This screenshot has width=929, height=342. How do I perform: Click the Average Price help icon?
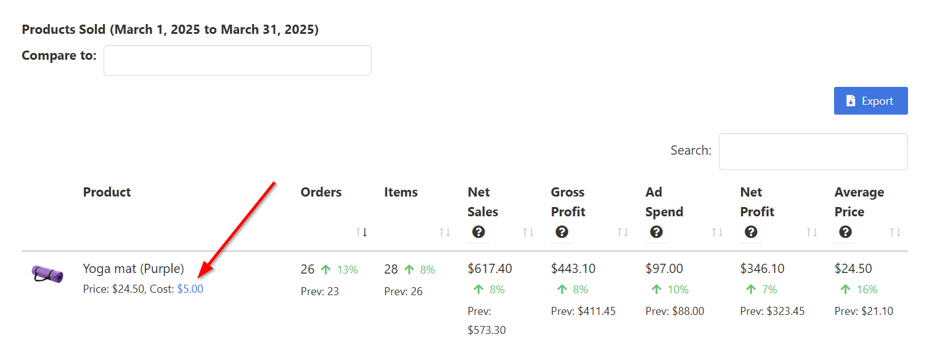[845, 232]
